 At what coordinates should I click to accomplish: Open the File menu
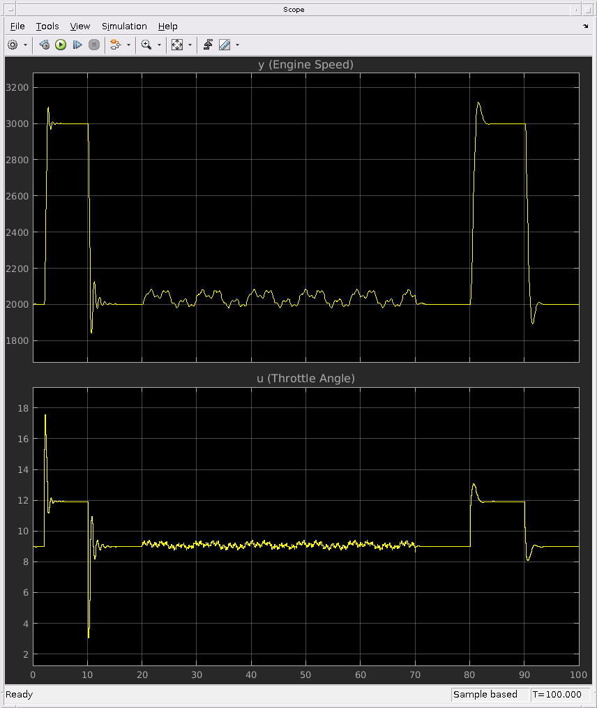point(17,27)
